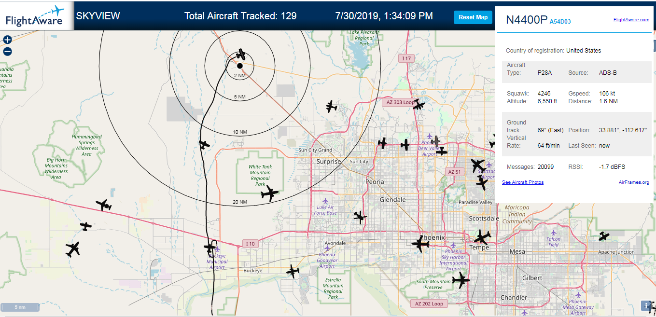Click Total Aircraft Tracked: 129 text
The width and height of the screenshot is (656, 317).
tap(240, 16)
